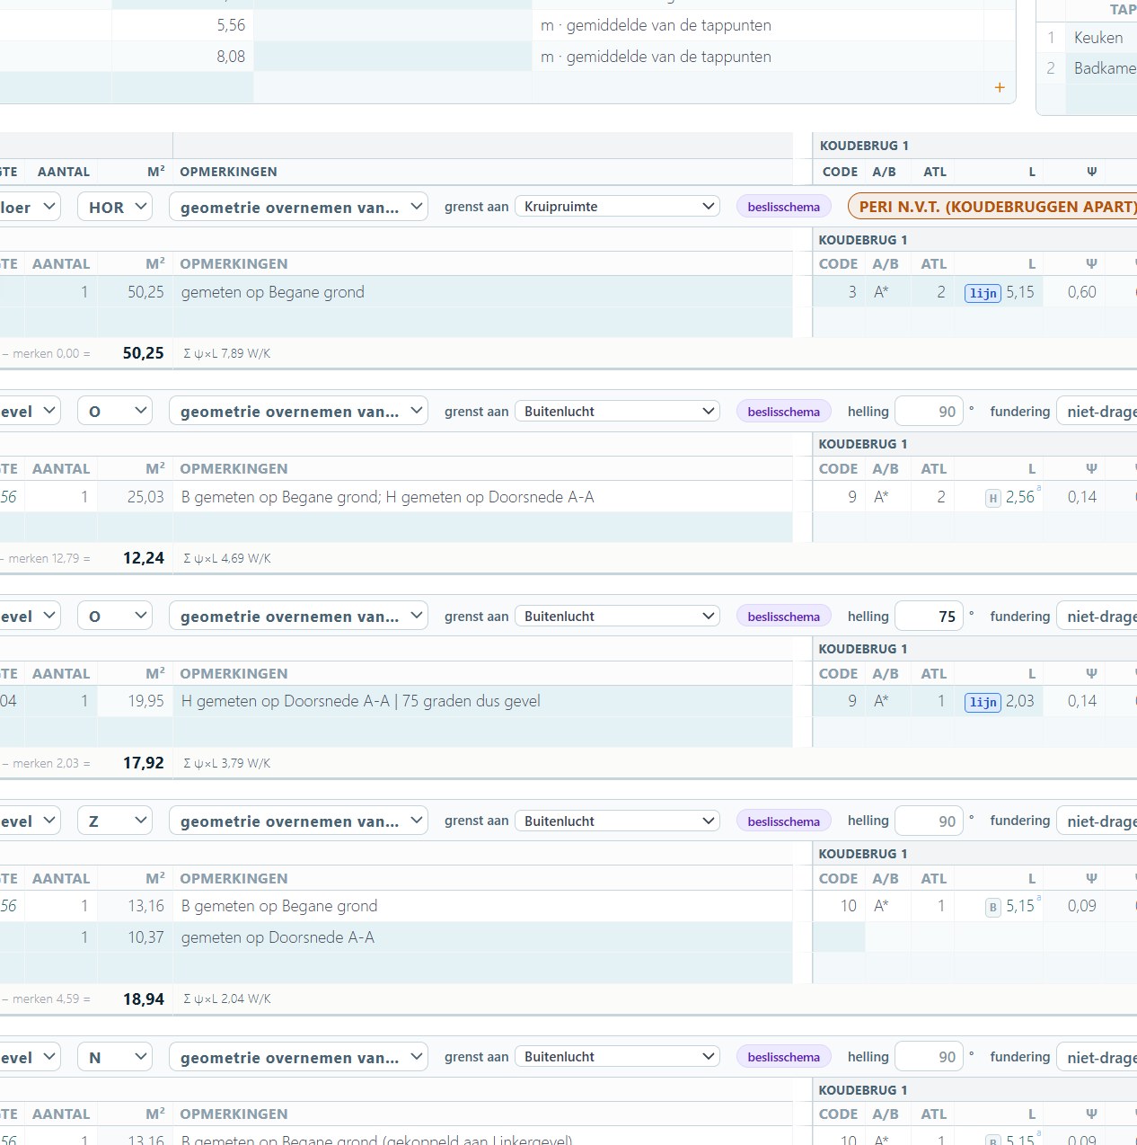Click 'beslisschema' in the Kruipruimte row
Viewport: 1137px width, 1145px height.
[783, 207]
